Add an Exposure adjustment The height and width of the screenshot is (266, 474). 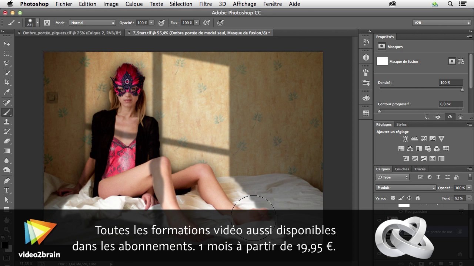pos(432,139)
